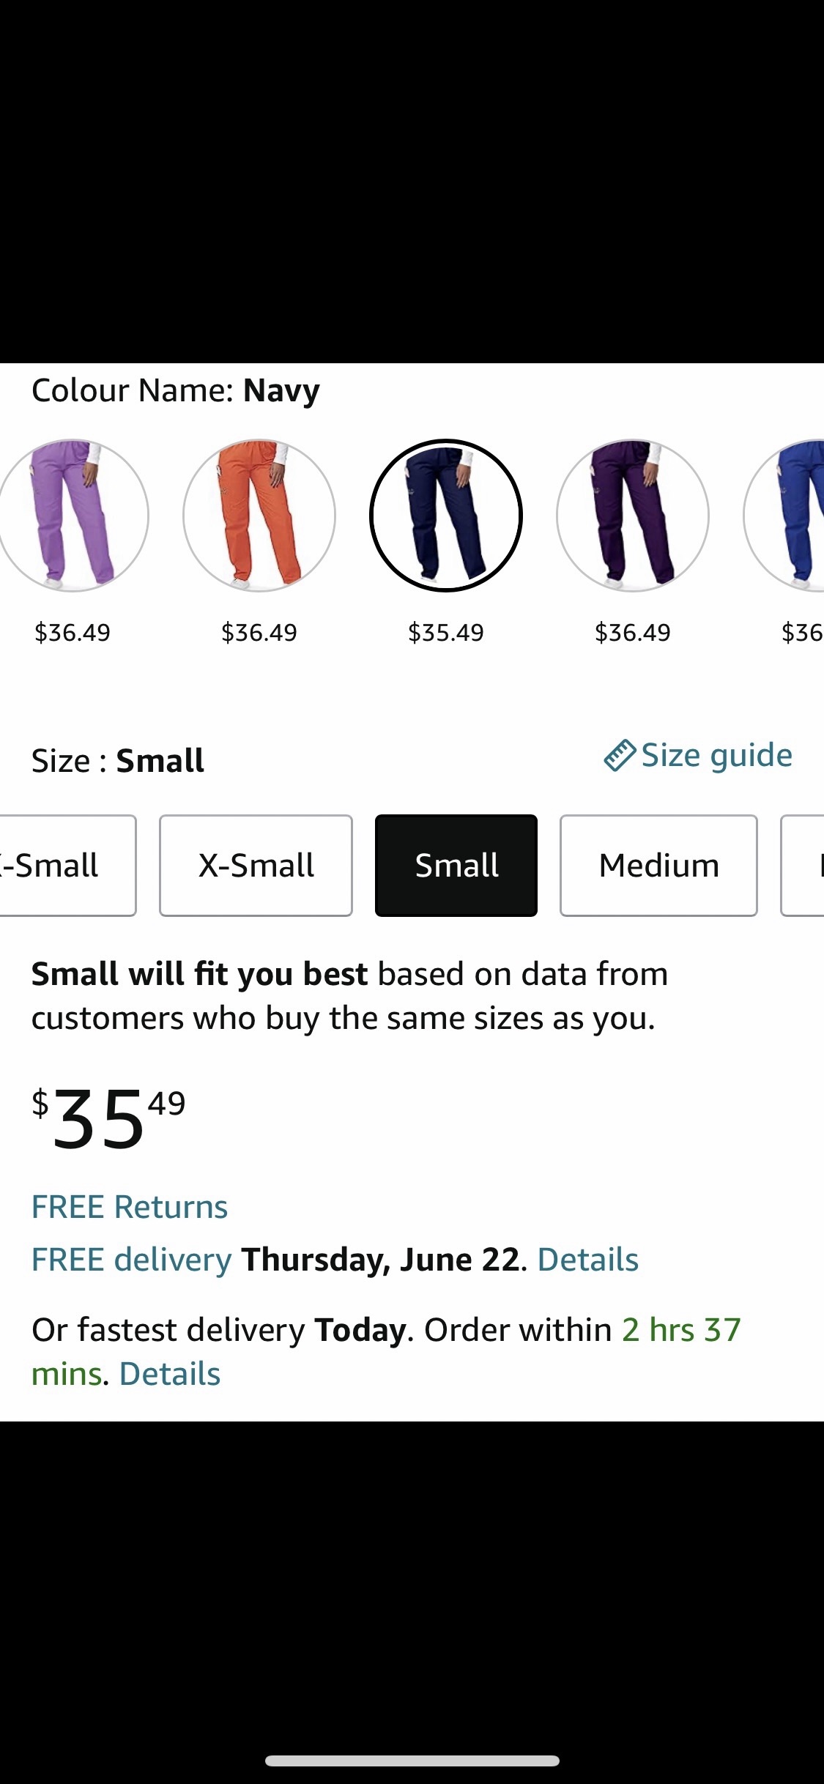Select the lavender pants color thumbnail
Image resolution: width=824 pixels, height=1784 pixels.
tap(73, 516)
